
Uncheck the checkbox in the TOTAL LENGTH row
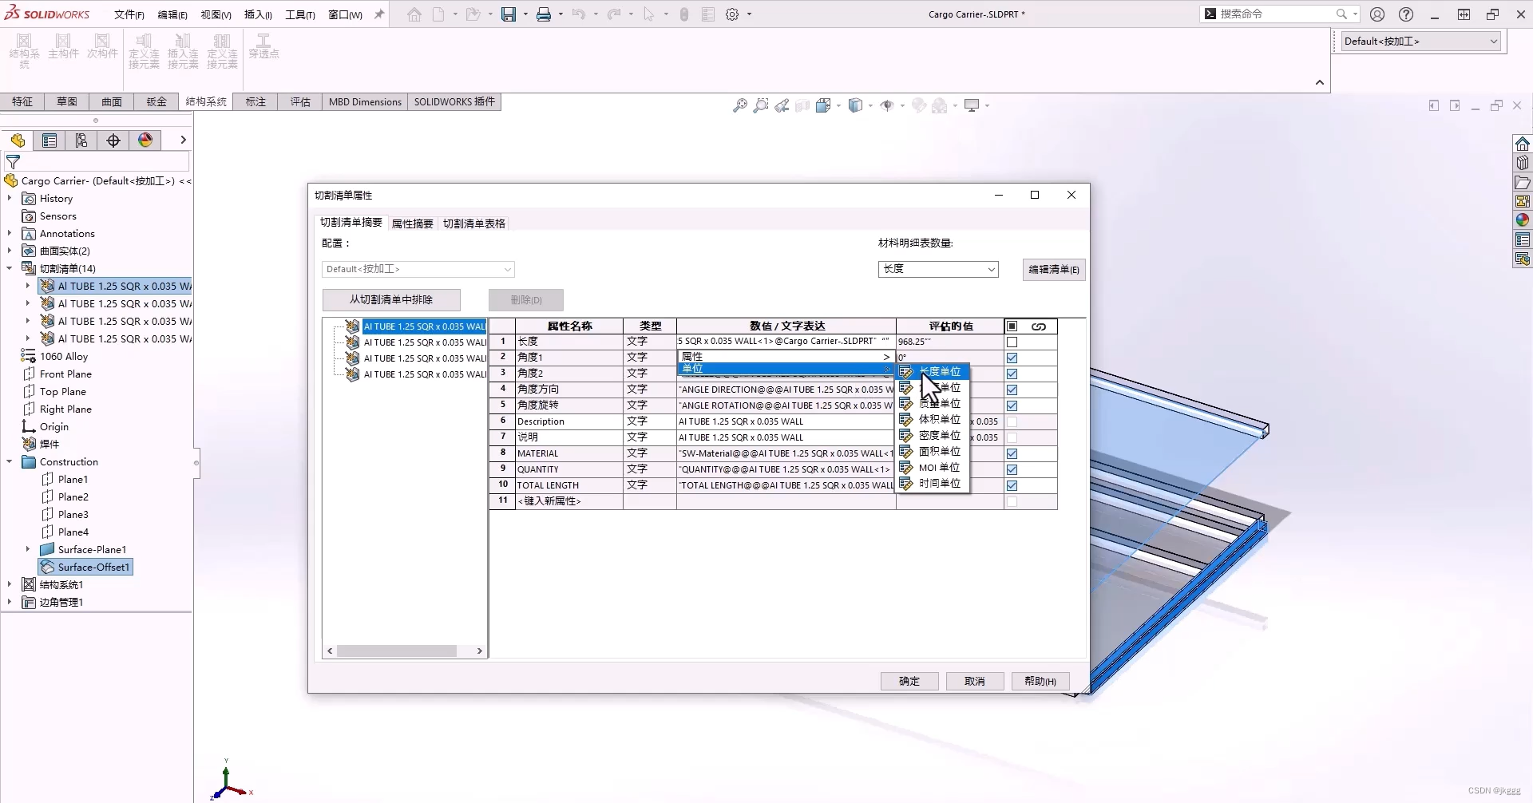[1012, 485]
